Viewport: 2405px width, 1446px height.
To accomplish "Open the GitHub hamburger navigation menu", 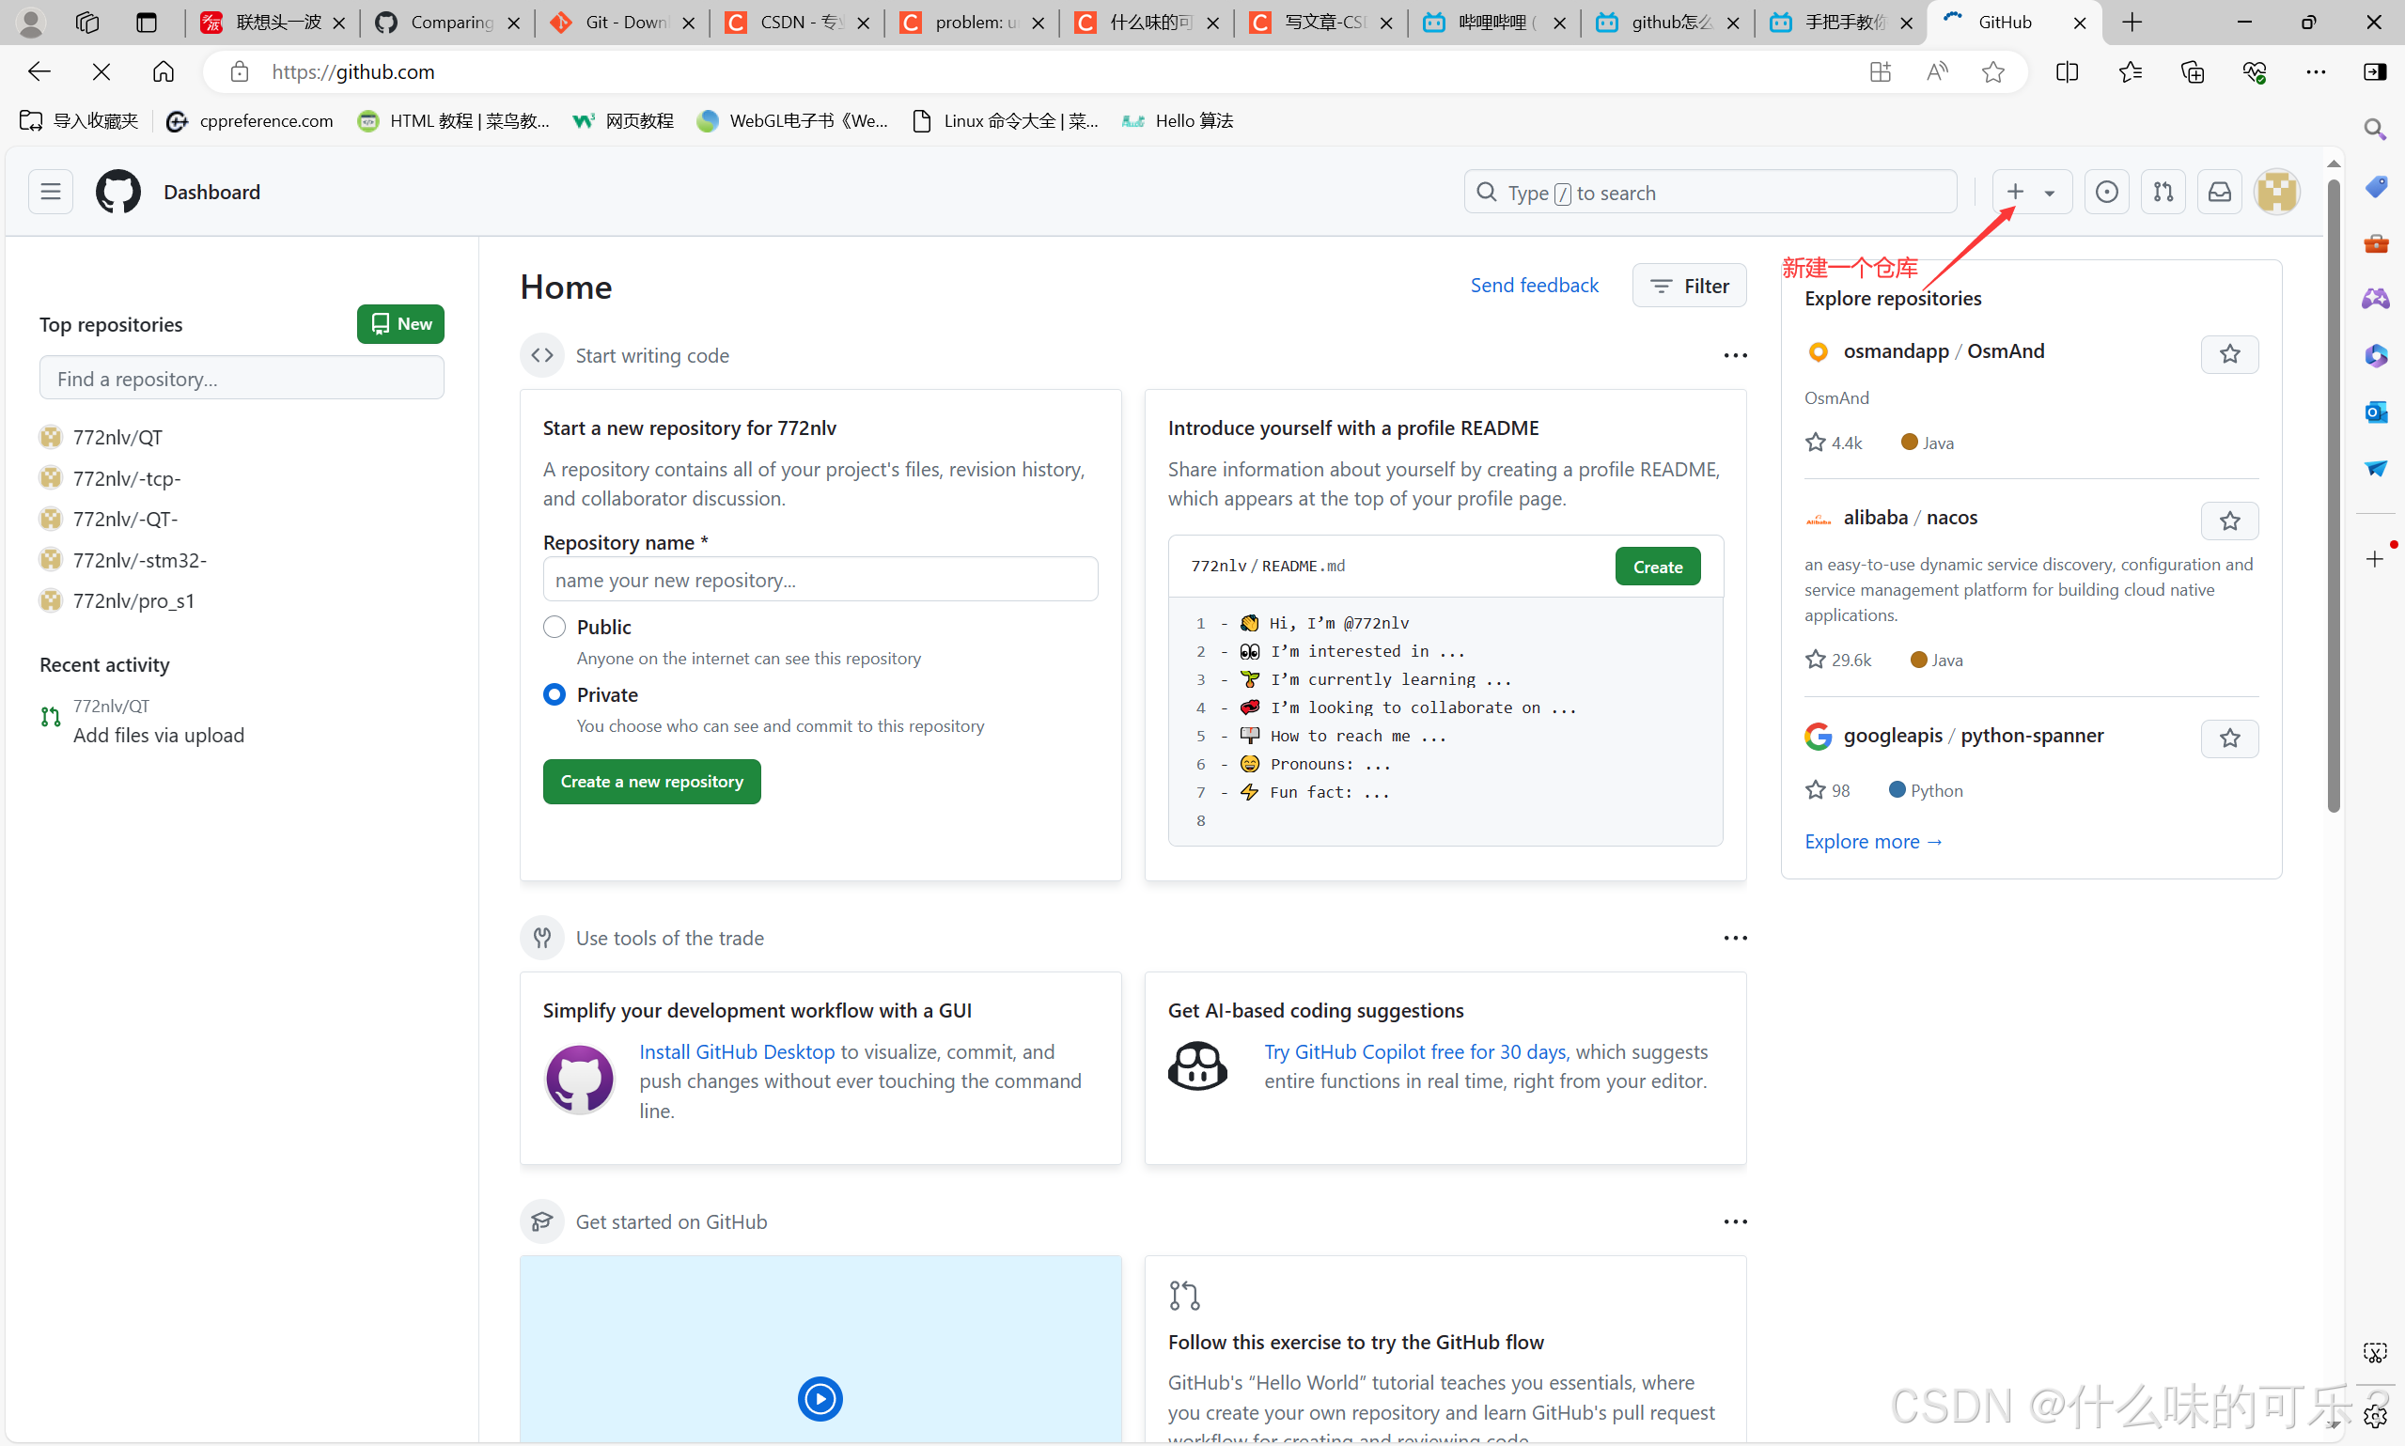I will (x=51, y=192).
